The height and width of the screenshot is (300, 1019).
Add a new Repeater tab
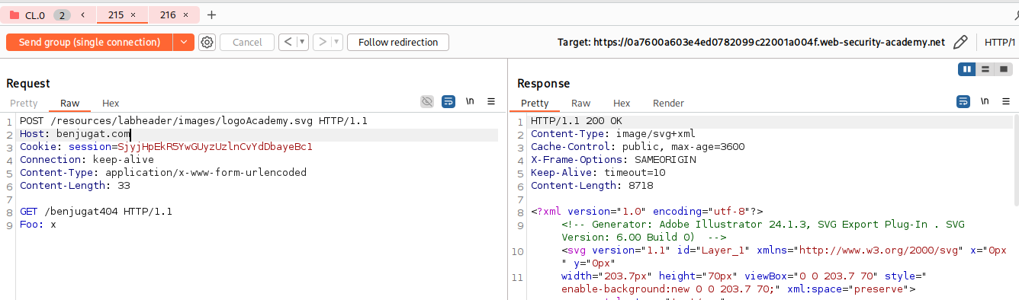coord(212,14)
